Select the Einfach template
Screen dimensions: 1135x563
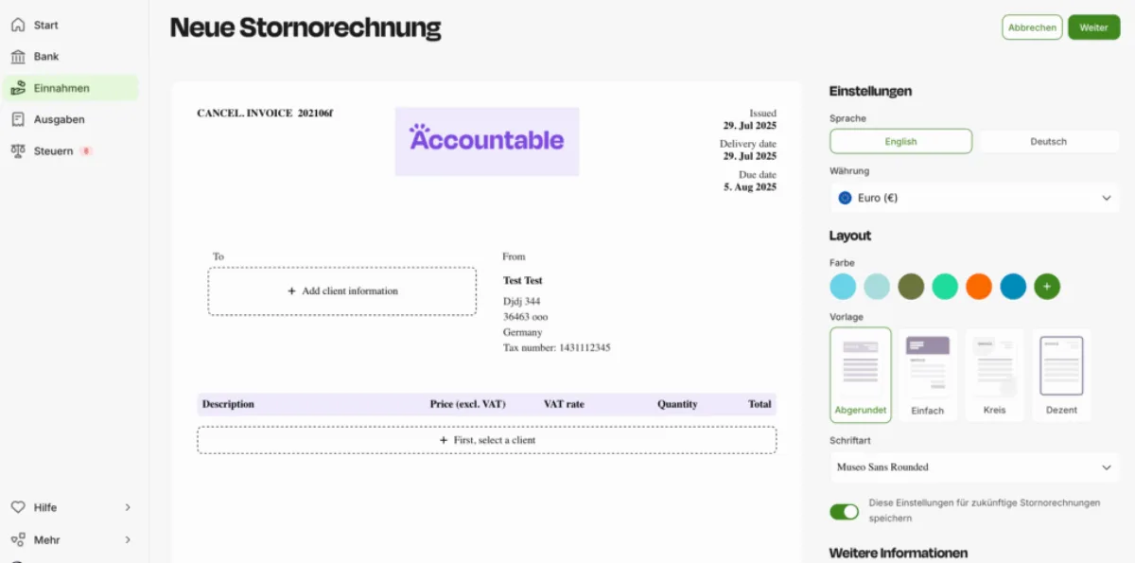[927, 375]
